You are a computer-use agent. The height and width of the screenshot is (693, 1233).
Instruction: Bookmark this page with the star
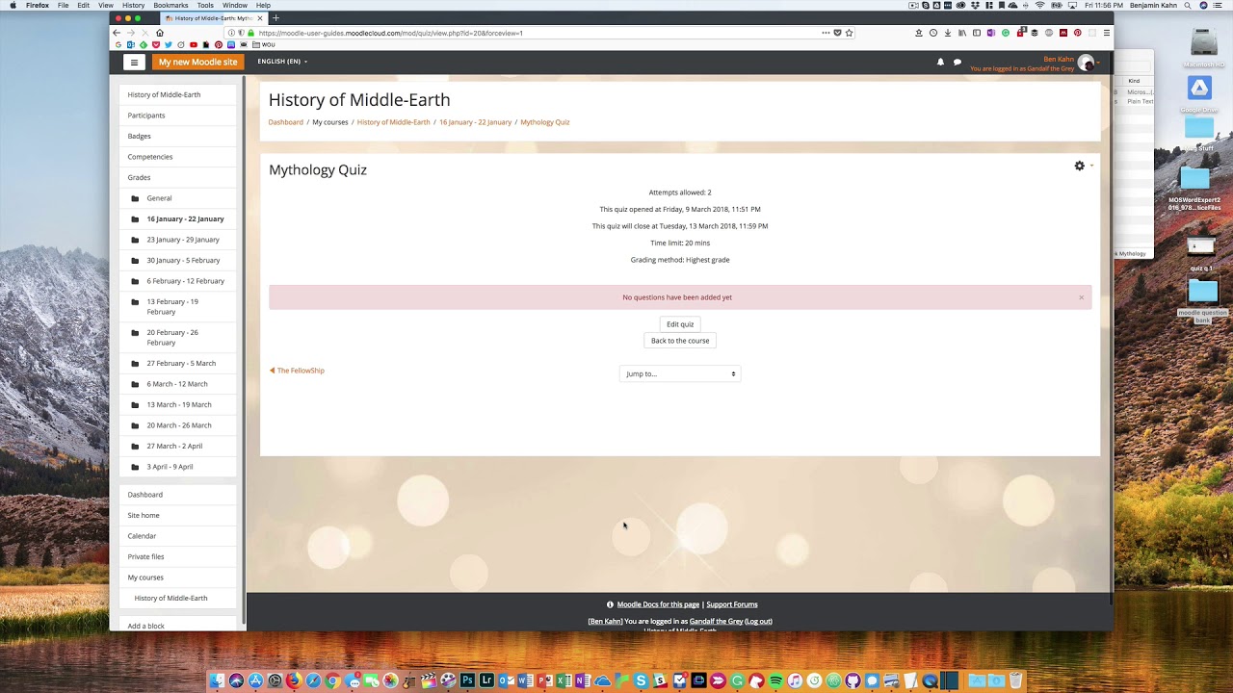point(849,33)
